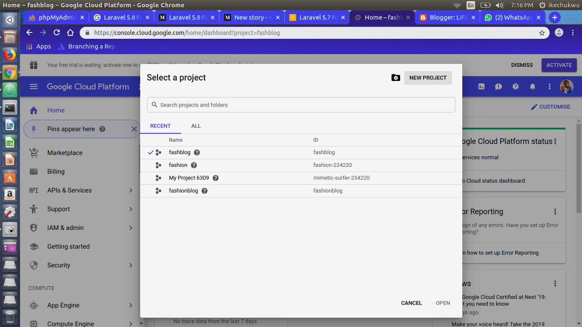This screenshot has height=327, width=582.
Task: Launch Firefox from the Ubuntu dock
Action: tap(10, 55)
